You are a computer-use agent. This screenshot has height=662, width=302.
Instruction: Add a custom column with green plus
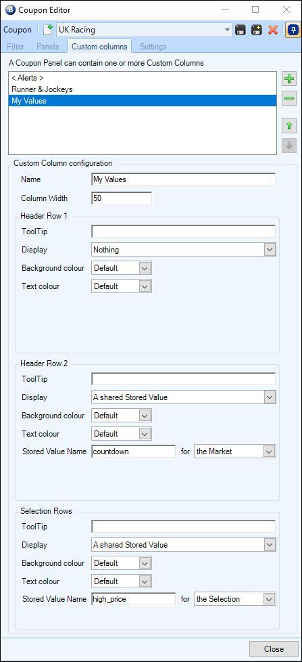pyautogui.click(x=289, y=79)
